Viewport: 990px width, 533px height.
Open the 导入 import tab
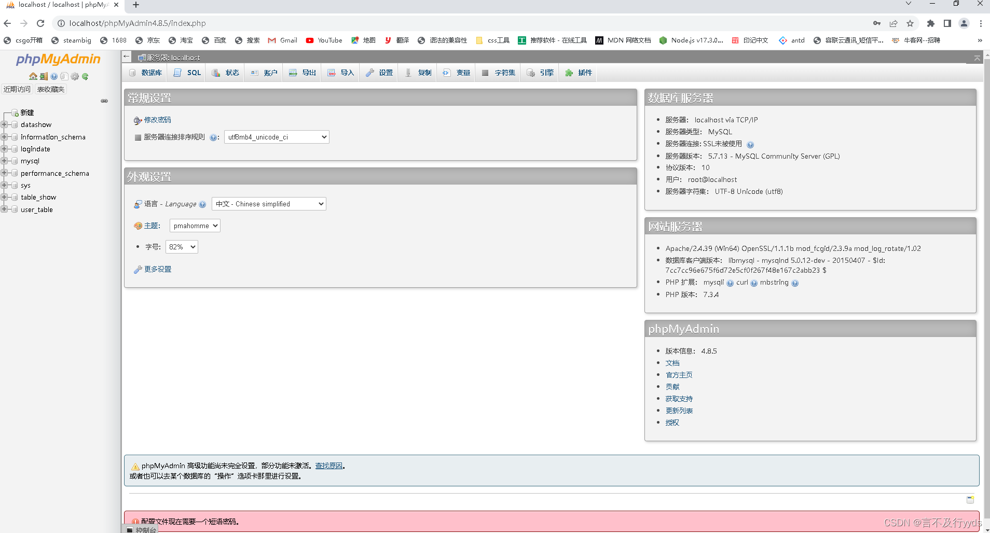coord(340,73)
